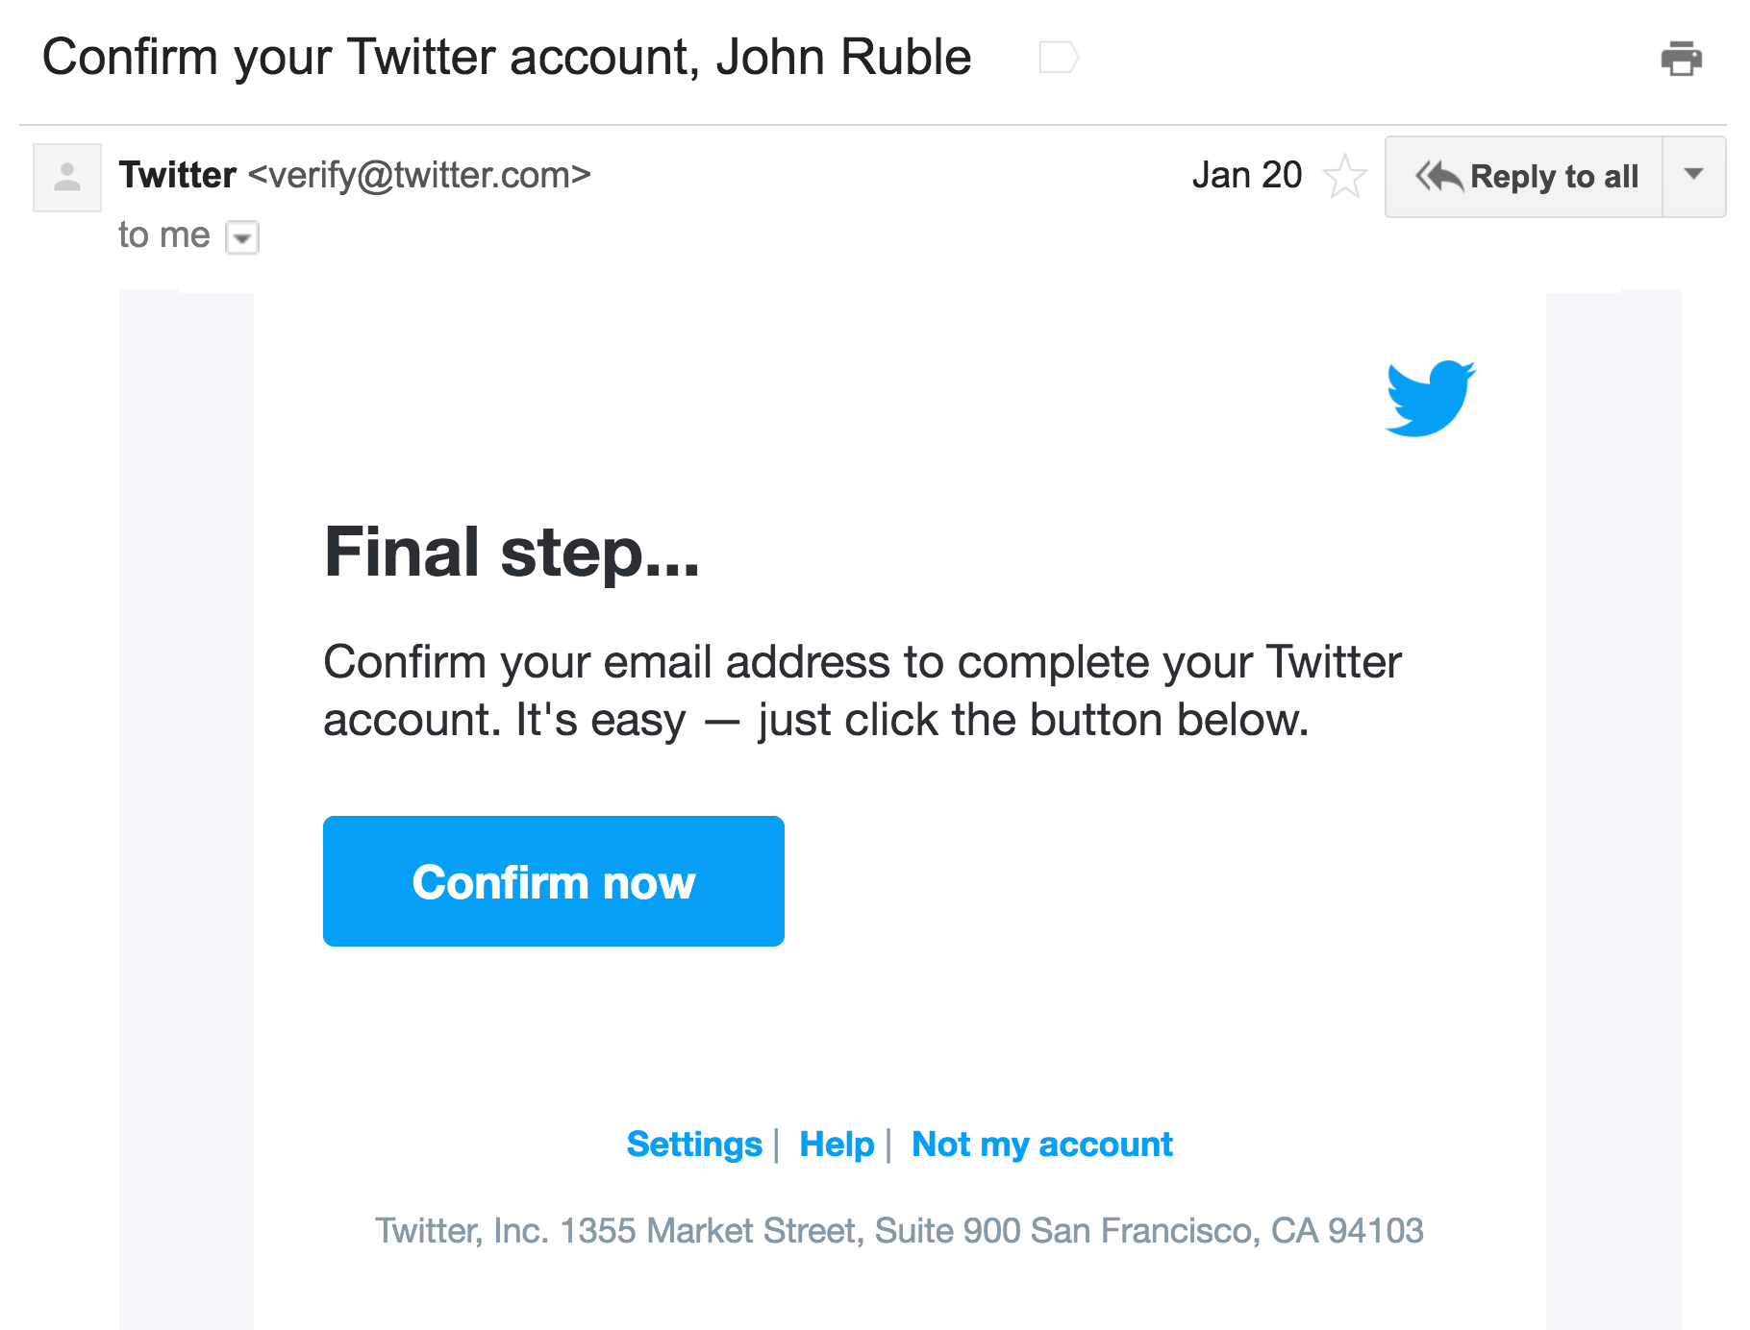This screenshot has width=1750, height=1330.
Task: Click the double-arrow reply icon
Action: [1438, 177]
